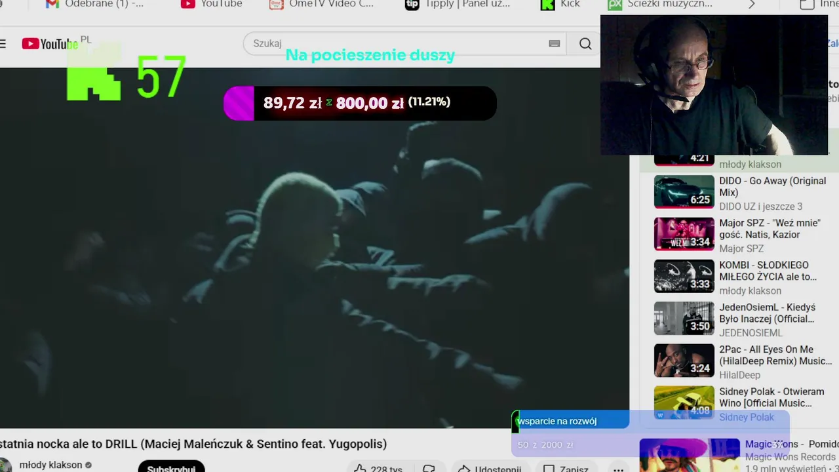
Task: Open Sidney Polak Otwieram Wino title
Action: [x=771, y=397]
